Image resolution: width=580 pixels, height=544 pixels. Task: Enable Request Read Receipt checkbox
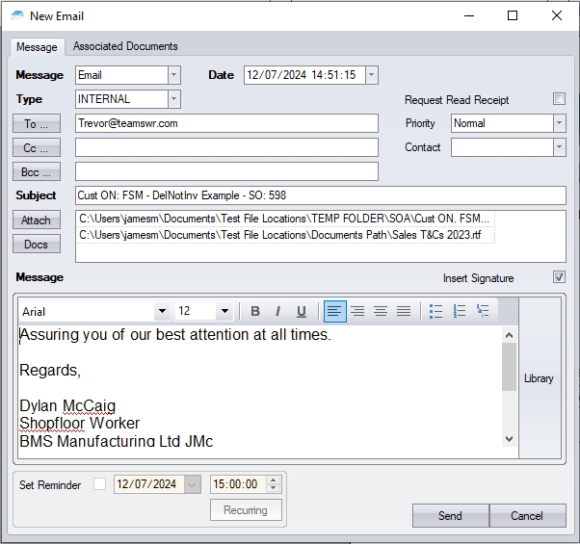tap(559, 99)
